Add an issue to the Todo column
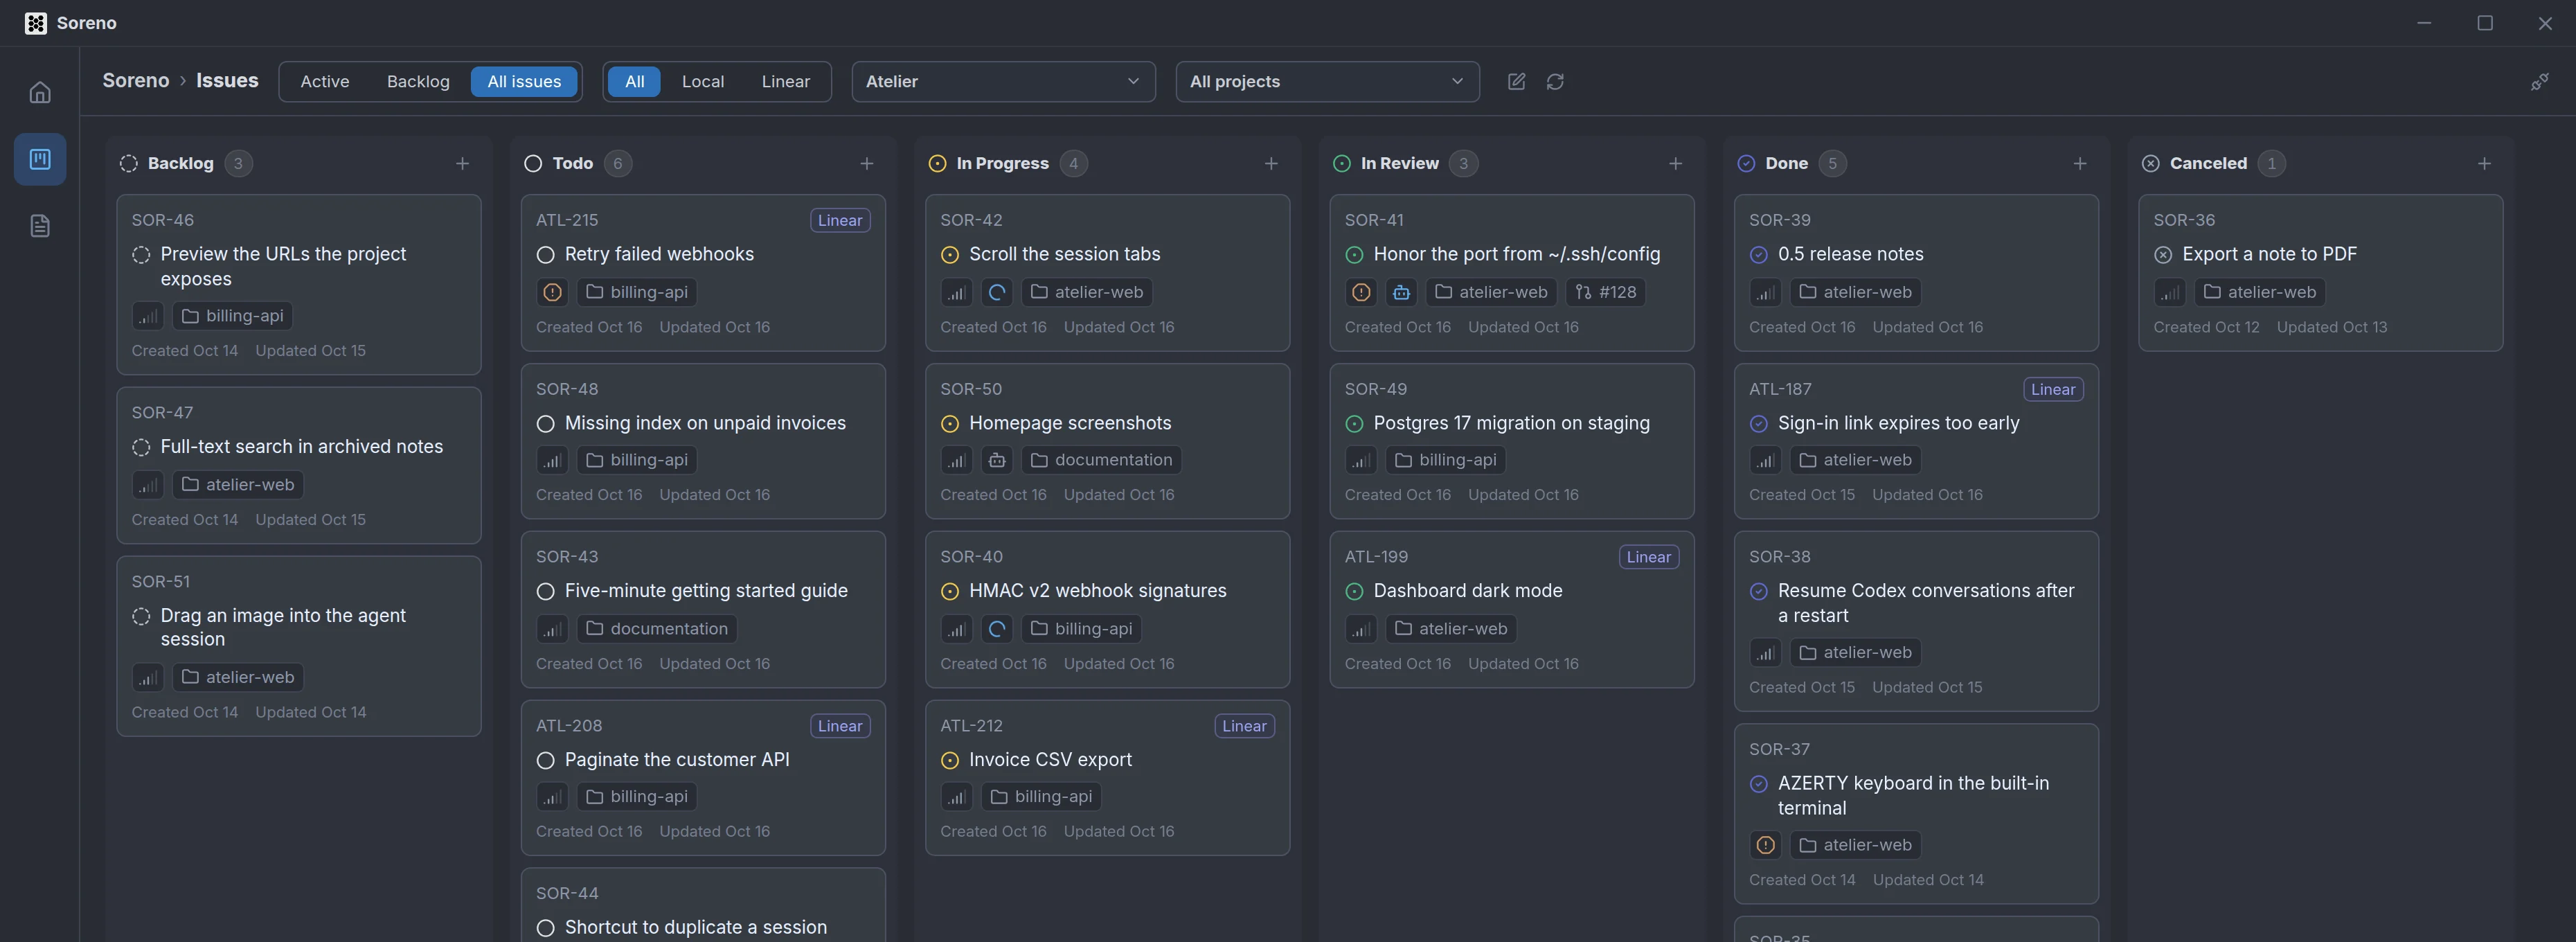 point(867,164)
